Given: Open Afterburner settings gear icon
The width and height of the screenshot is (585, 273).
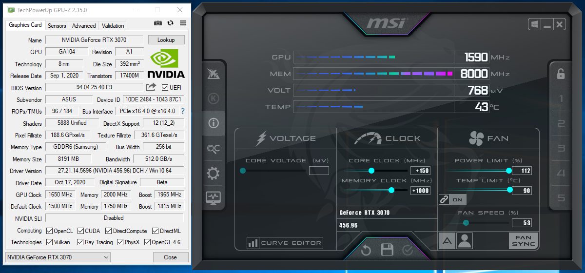Looking at the screenshot, I should click(x=213, y=173).
